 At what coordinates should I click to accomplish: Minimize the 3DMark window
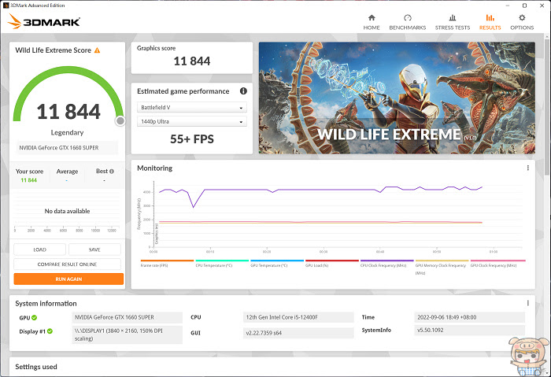point(508,6)
